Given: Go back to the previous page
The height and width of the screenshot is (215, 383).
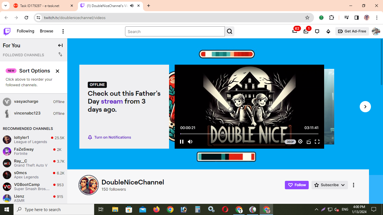Looking at the screenshot, I should (6, 18).
